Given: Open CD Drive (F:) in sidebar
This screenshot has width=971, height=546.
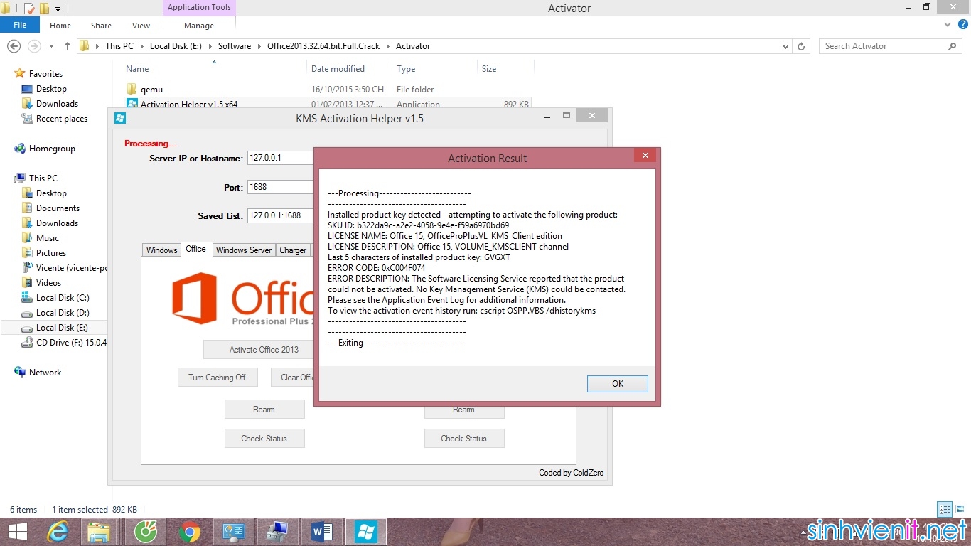Looking at the screenshot, I should tap(72, 343).
